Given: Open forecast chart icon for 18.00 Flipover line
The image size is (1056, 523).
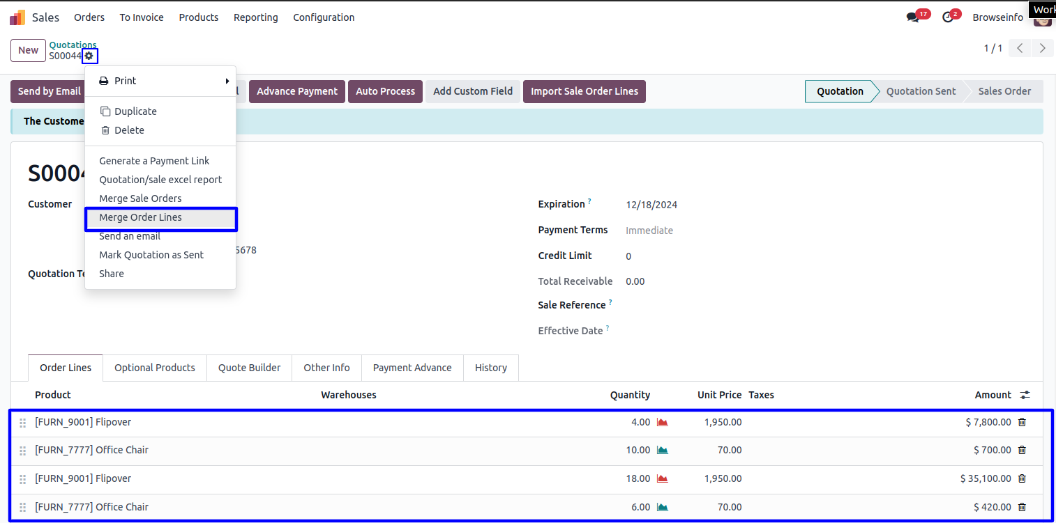Looking at the screenshot, I should (x=663, y=478).
